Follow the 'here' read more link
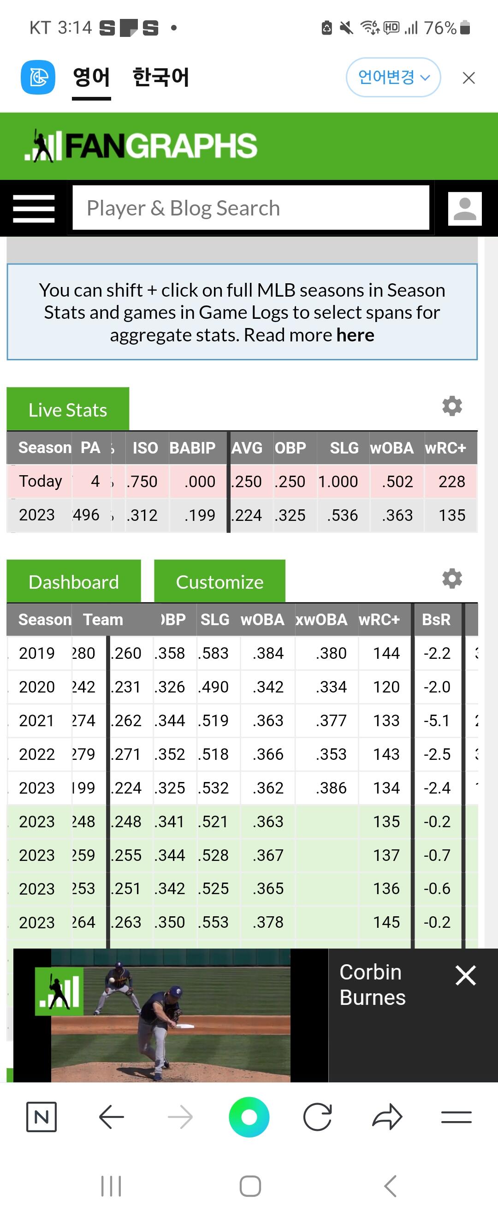The width and height of the screenshot is (498, 1218). [x=356, y=335]
